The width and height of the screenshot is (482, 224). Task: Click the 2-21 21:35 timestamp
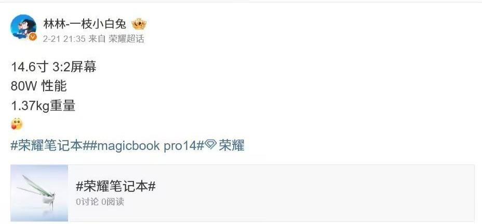64,39
